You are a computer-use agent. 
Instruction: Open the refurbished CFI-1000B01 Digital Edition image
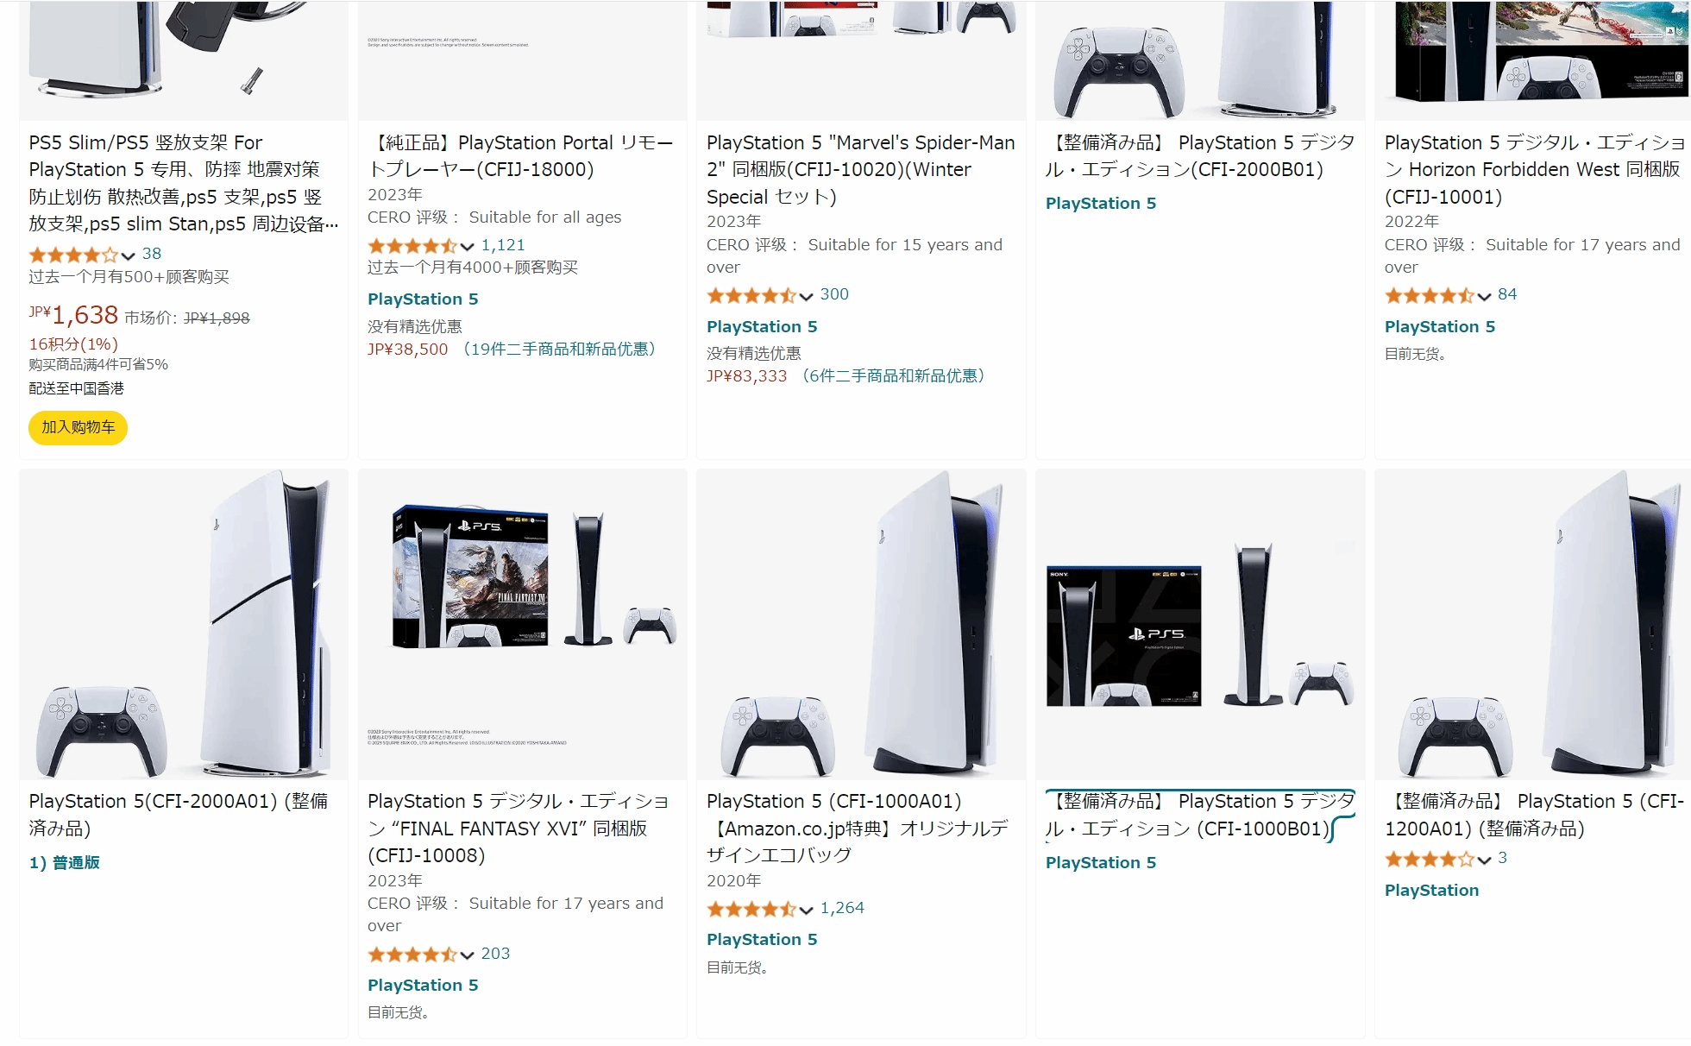click(x=1200, y=624)
